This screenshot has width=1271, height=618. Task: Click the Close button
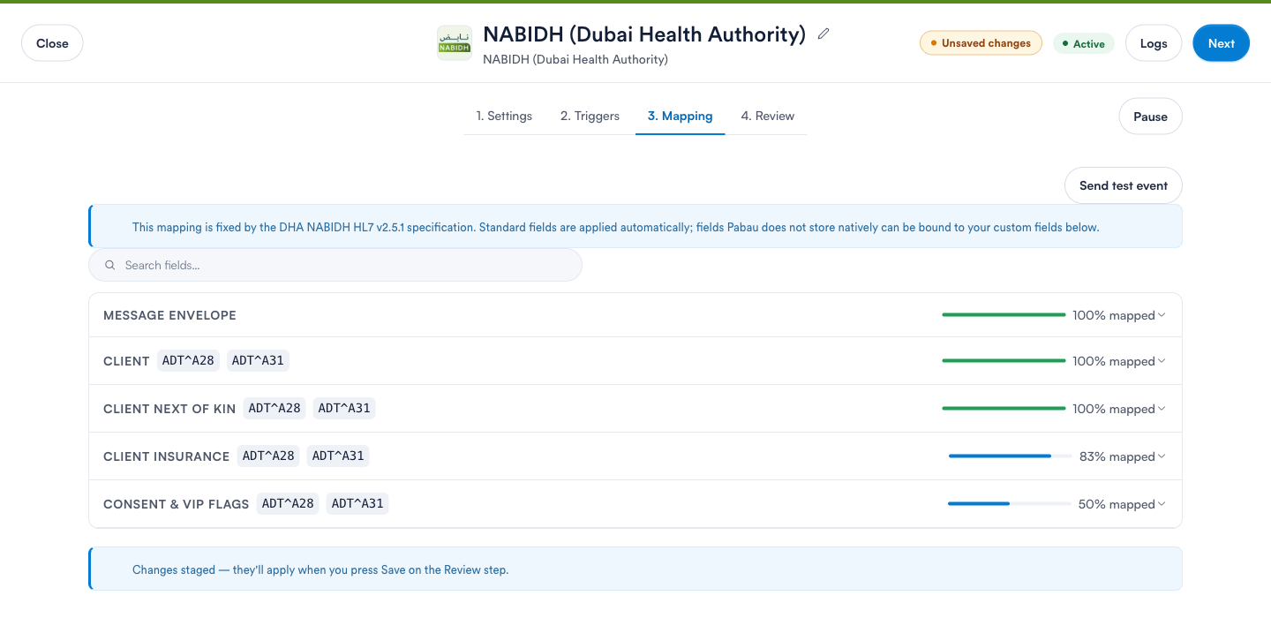click(52, 43)
